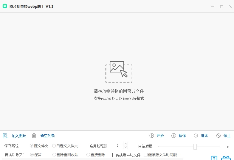Click the drop-zone image placeholder icon
This screenshot has width=234, height=160.
tap(119, 72)
